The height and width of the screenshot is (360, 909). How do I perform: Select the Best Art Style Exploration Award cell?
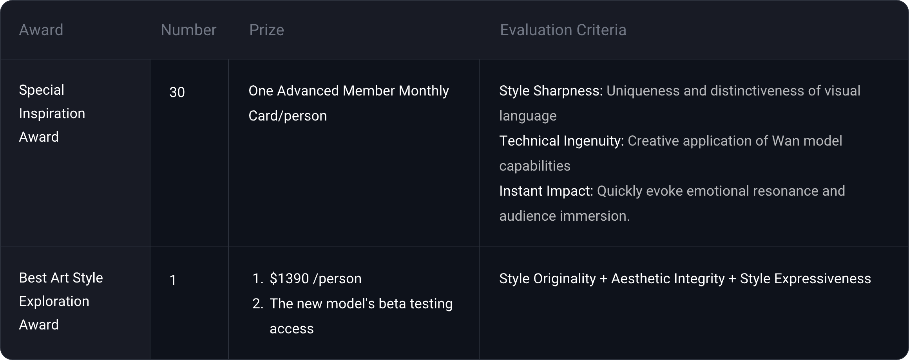pos(61,301)
